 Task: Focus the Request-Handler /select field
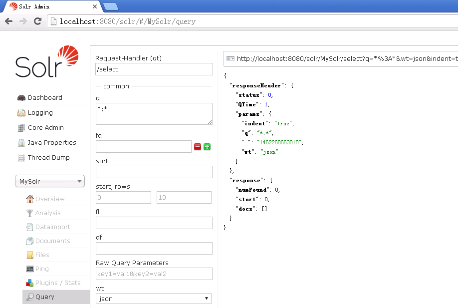(x=154, y=69)
